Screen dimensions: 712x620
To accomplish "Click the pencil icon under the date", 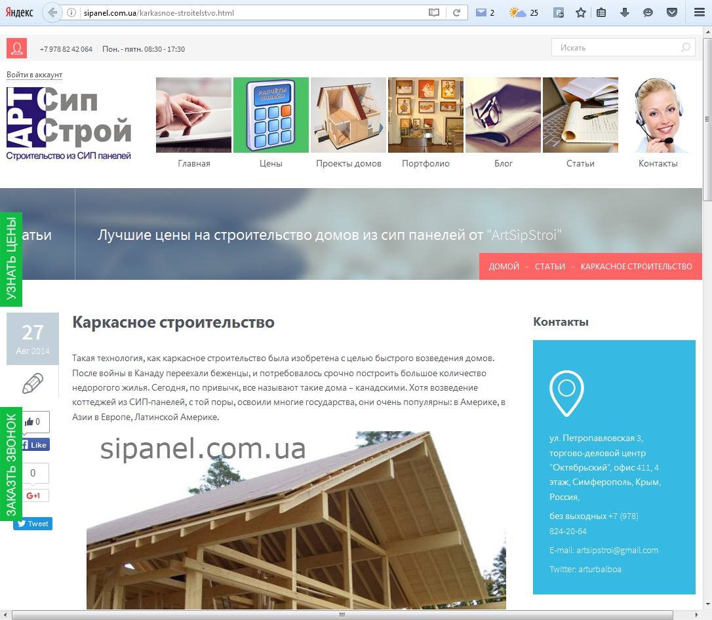I will tap(33, 383).
